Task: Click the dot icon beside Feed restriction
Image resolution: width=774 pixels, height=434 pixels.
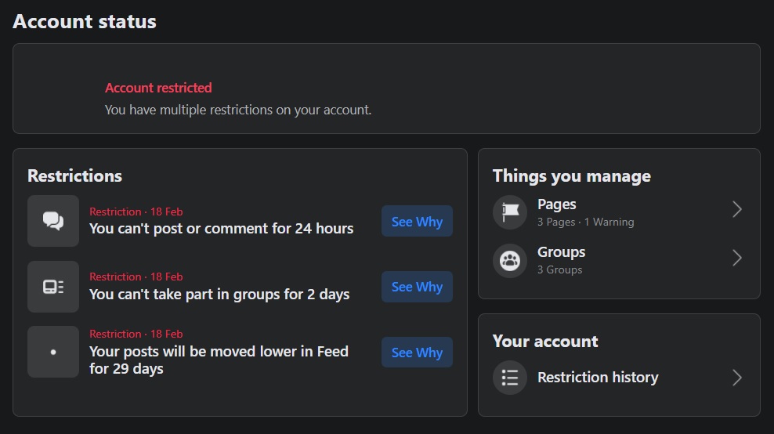Action: coord(52,352)
